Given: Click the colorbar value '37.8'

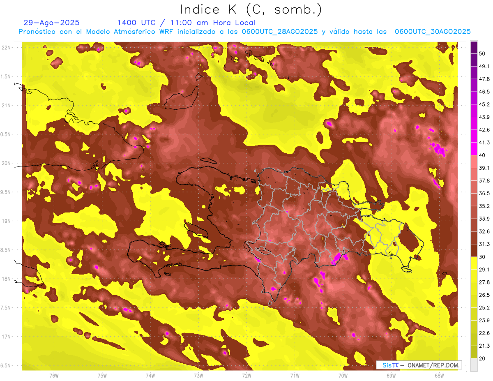Looking at the screenshot, I should [x=484, y=180].
